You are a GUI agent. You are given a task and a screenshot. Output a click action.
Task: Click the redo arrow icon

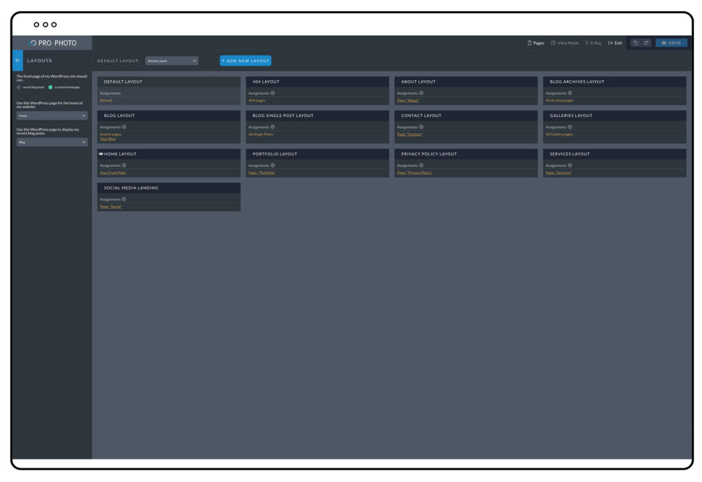(x=646, y=43)
